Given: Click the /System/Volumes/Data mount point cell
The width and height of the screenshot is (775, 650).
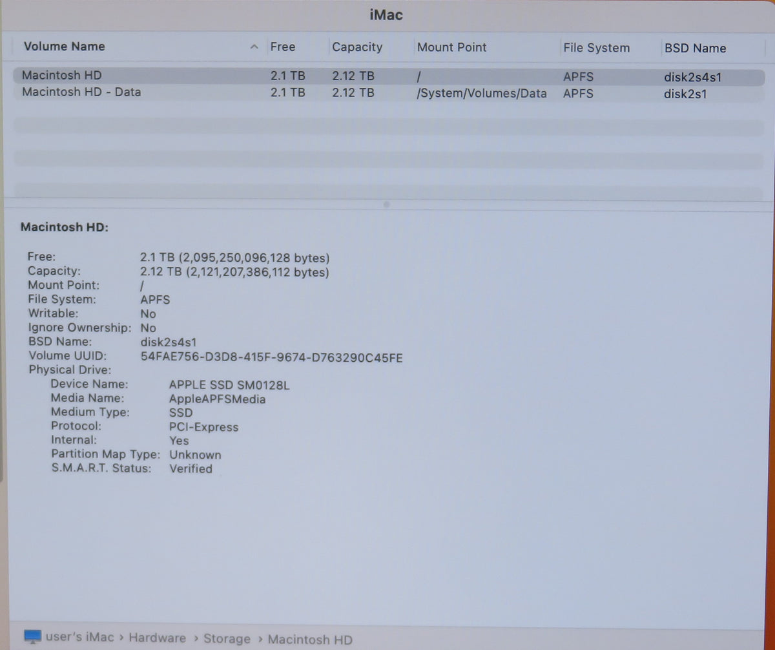Looking at the screenshot, I should [482, 93].
